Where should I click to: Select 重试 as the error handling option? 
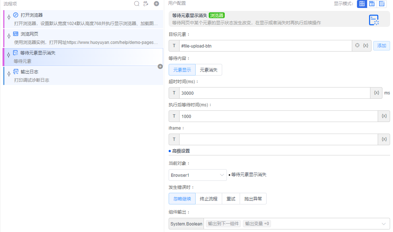[x=231, y=199]
